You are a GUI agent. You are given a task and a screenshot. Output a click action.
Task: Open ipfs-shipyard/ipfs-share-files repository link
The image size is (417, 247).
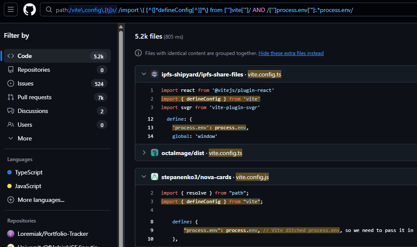(202, 74)
